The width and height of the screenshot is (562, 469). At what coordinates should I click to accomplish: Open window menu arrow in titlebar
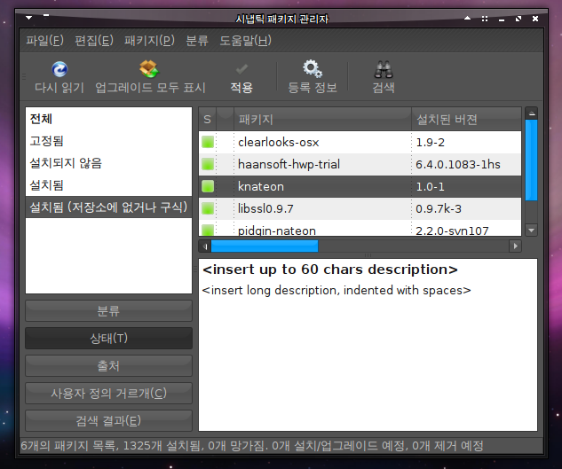pyautogui.click(x=29, y=18)
